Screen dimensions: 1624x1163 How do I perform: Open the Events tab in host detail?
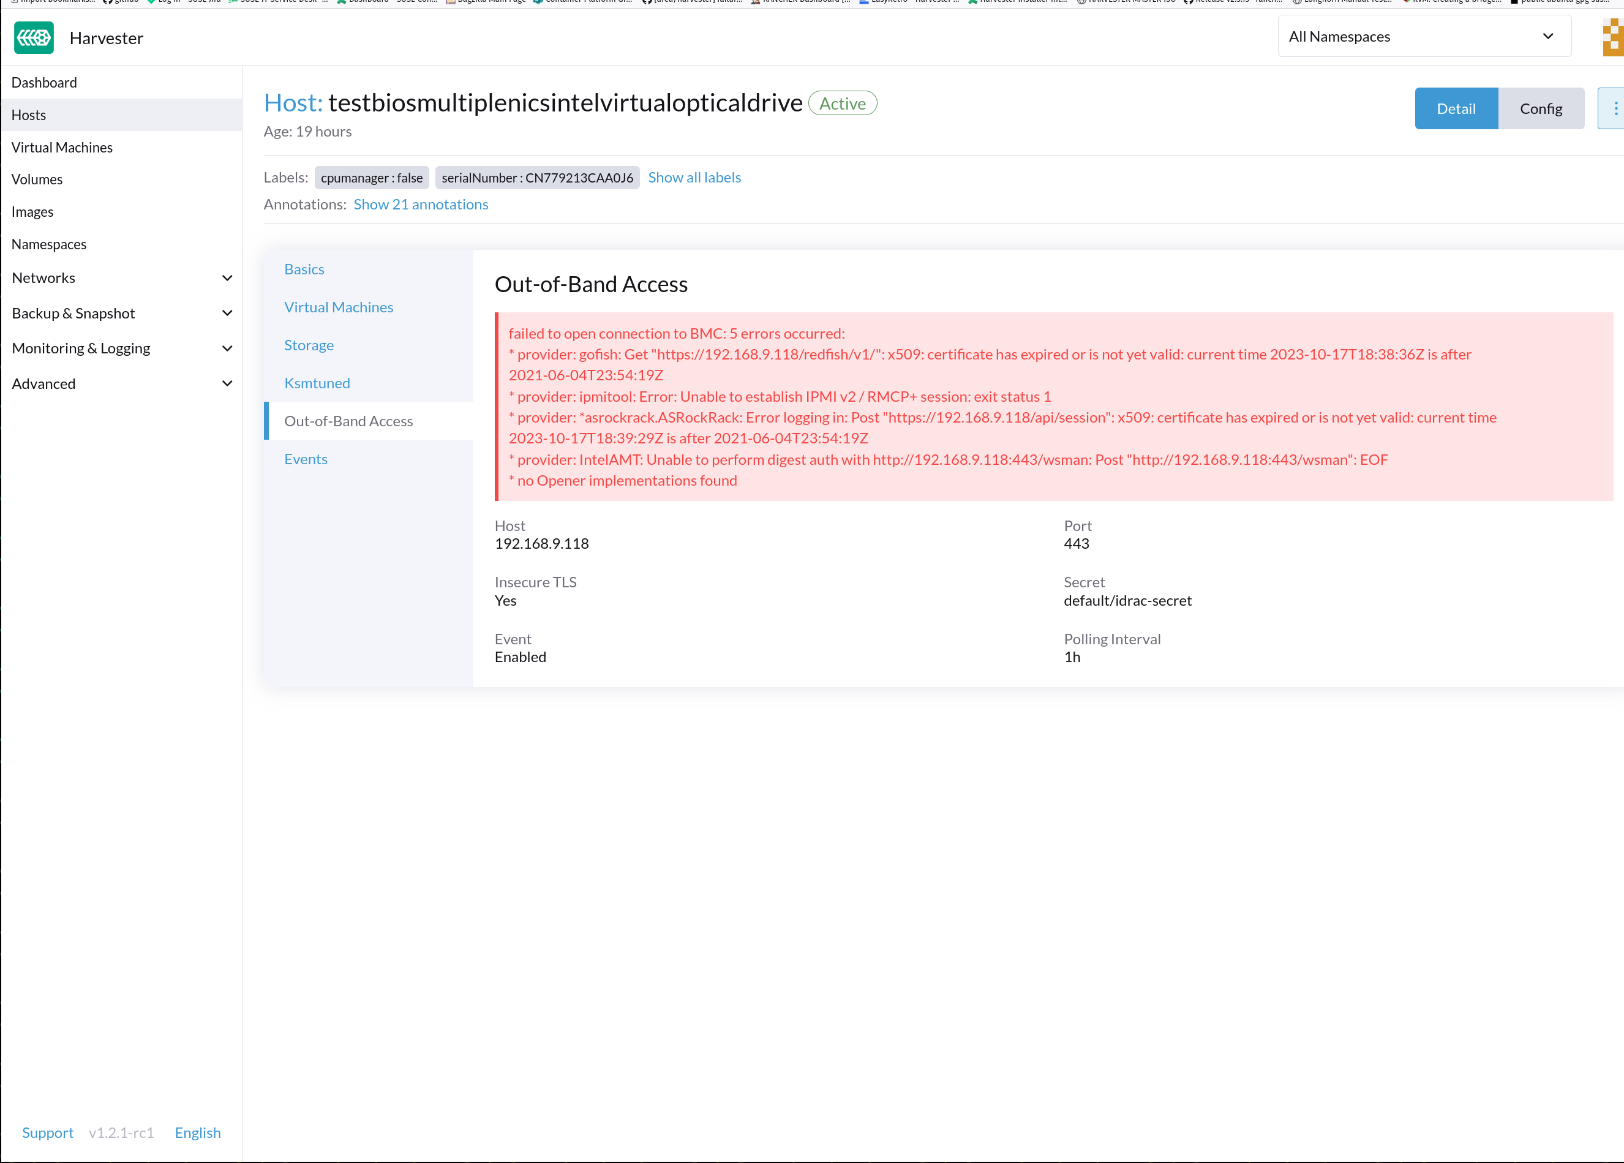tap(306, 459)
